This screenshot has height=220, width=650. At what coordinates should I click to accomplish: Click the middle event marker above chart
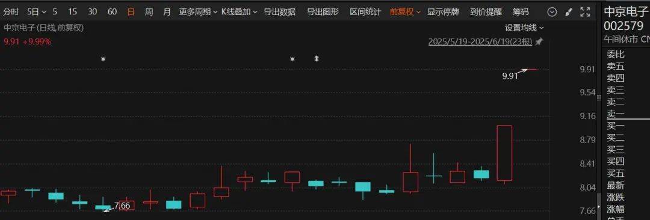(292, 59)
